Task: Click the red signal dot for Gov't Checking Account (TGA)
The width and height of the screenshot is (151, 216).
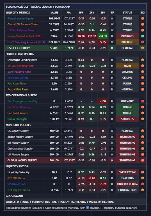Action: (143, 42)
